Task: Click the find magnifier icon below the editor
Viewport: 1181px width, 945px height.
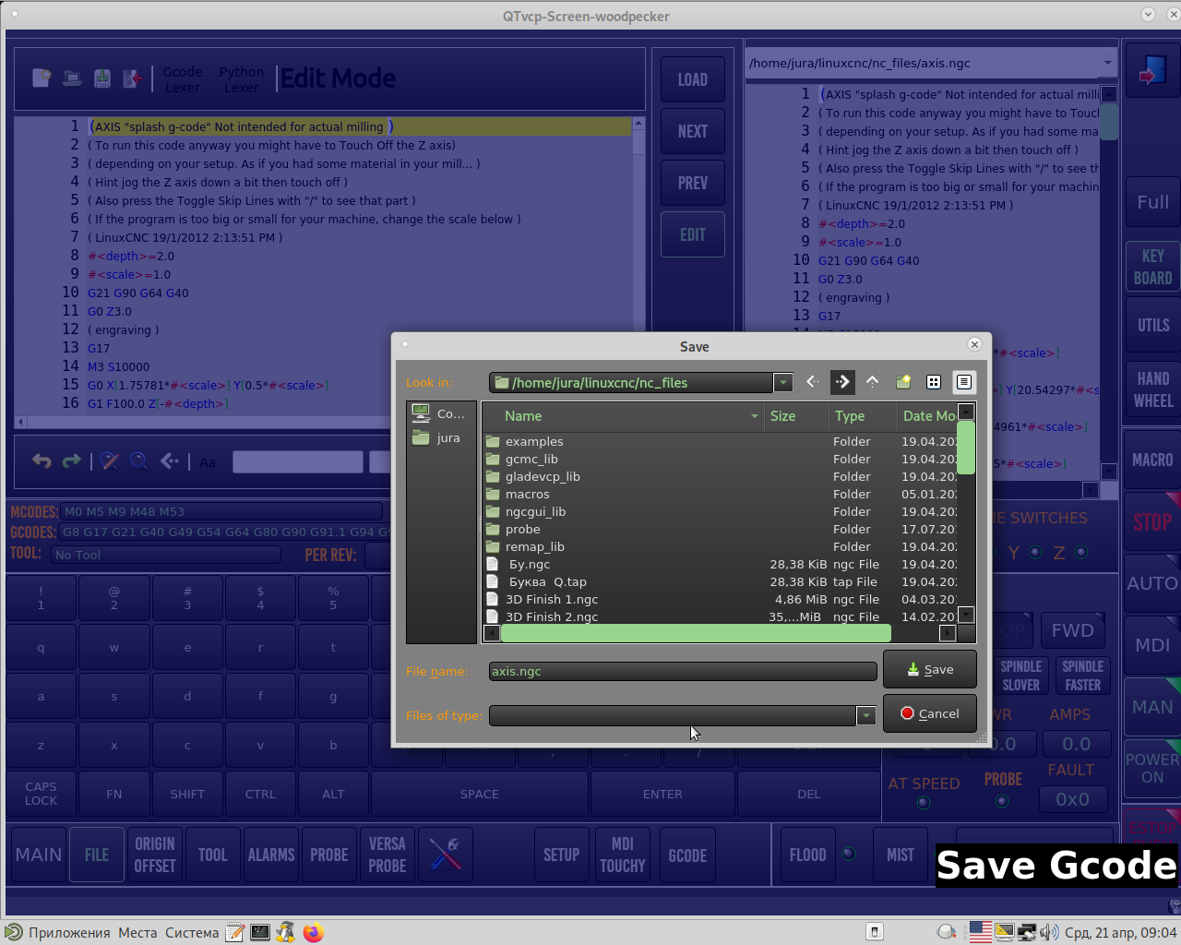Action: pyautogui.click(x=139, y=461)
